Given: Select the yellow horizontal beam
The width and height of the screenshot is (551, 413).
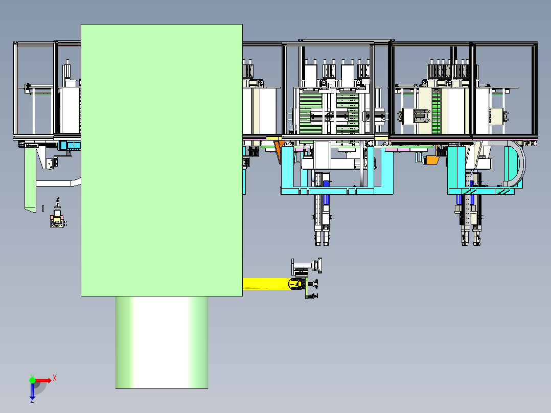Looking at the screenshot, I should (266, 284).
